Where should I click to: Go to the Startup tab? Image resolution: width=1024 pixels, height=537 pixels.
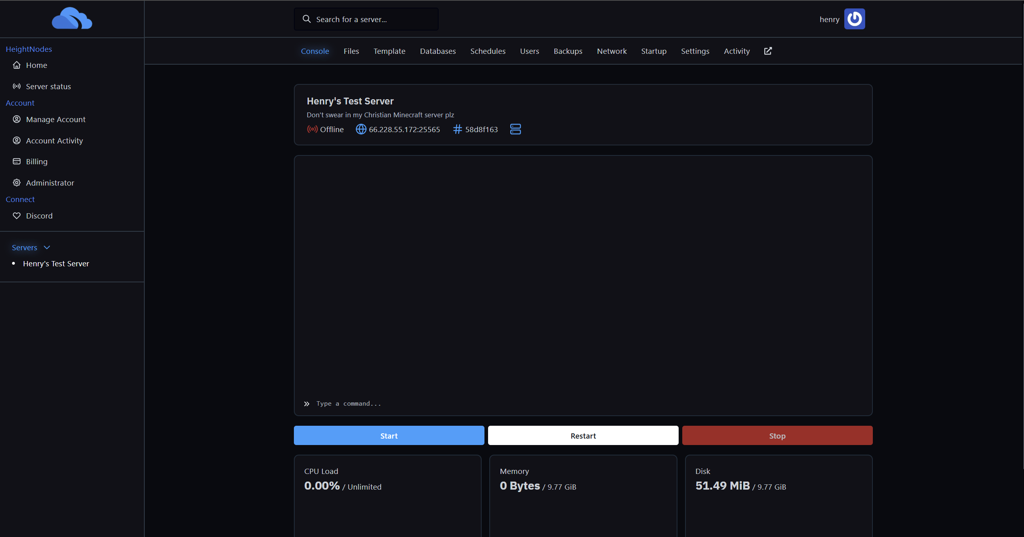tap(653, 51)
